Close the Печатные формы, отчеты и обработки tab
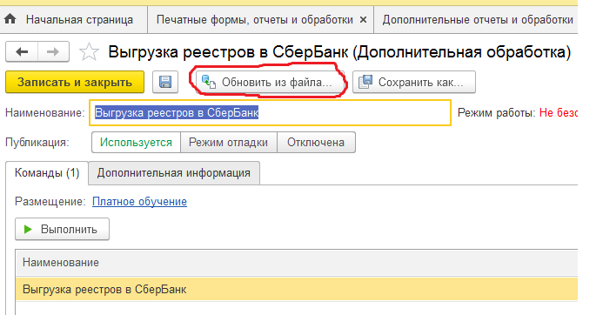Image resolution: width=603 pixels, height=315 pixels. [363, 20]
